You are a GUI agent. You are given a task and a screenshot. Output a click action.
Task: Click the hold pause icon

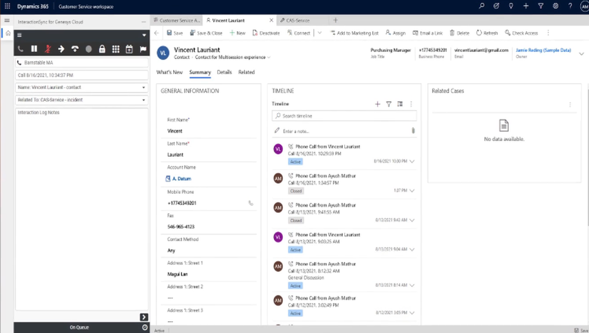point(34,49)
